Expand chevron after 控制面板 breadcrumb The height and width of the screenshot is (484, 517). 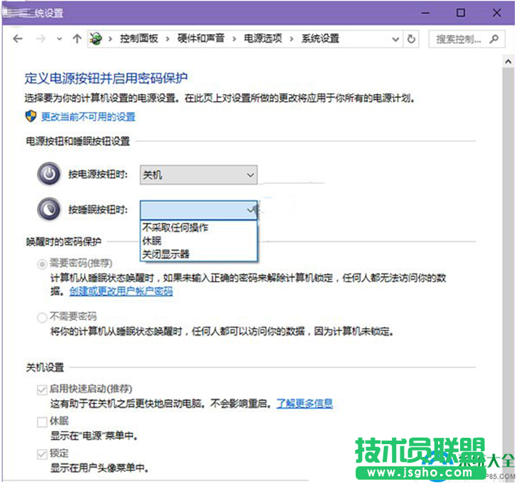tap(168, 39)
